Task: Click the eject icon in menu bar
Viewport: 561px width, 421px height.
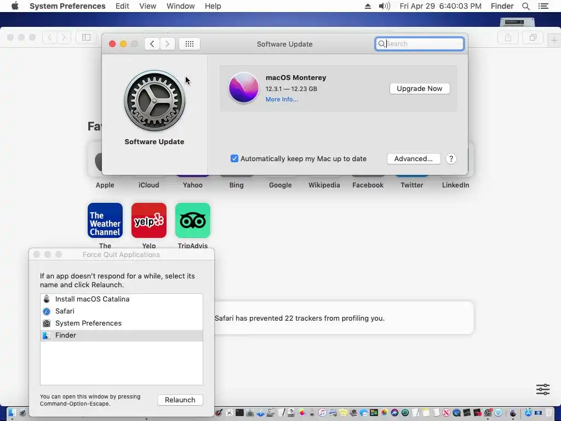Action: pyautogui.click(x=368, y=6)
